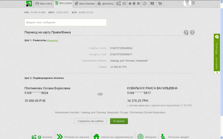Click masked recipient card 5168********5817
The height and width of the screenshot is (139, 223).
(139, 93)
